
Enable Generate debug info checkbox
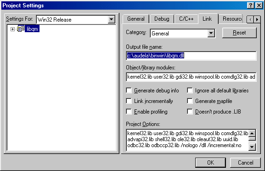tap(129, 91)
